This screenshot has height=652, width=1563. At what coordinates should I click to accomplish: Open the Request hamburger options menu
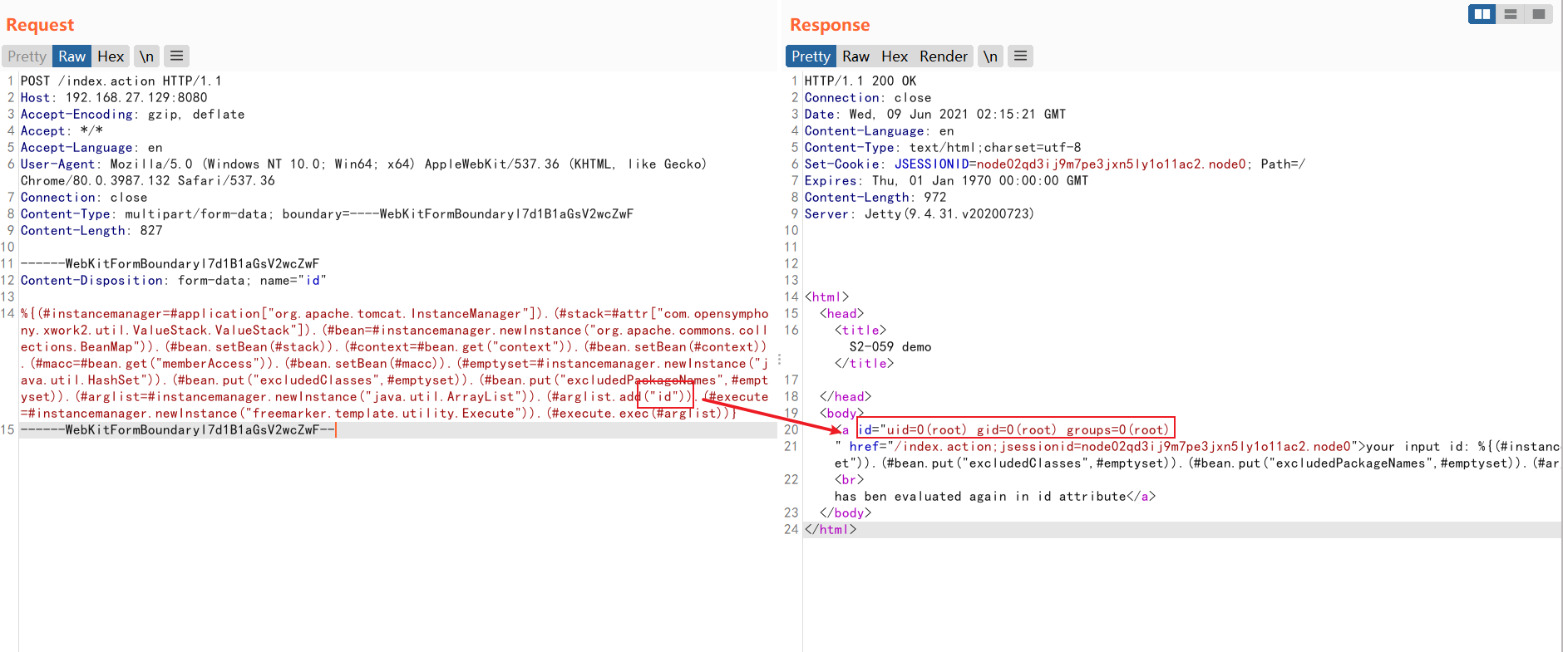click(x=176, y=56)
